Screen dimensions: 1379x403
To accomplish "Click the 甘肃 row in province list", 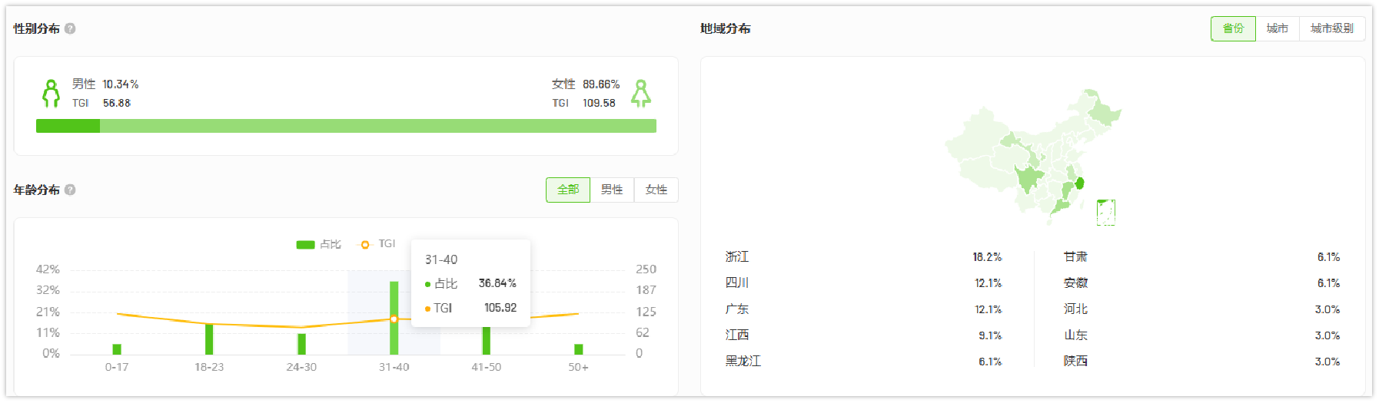I will [1201, 257].
